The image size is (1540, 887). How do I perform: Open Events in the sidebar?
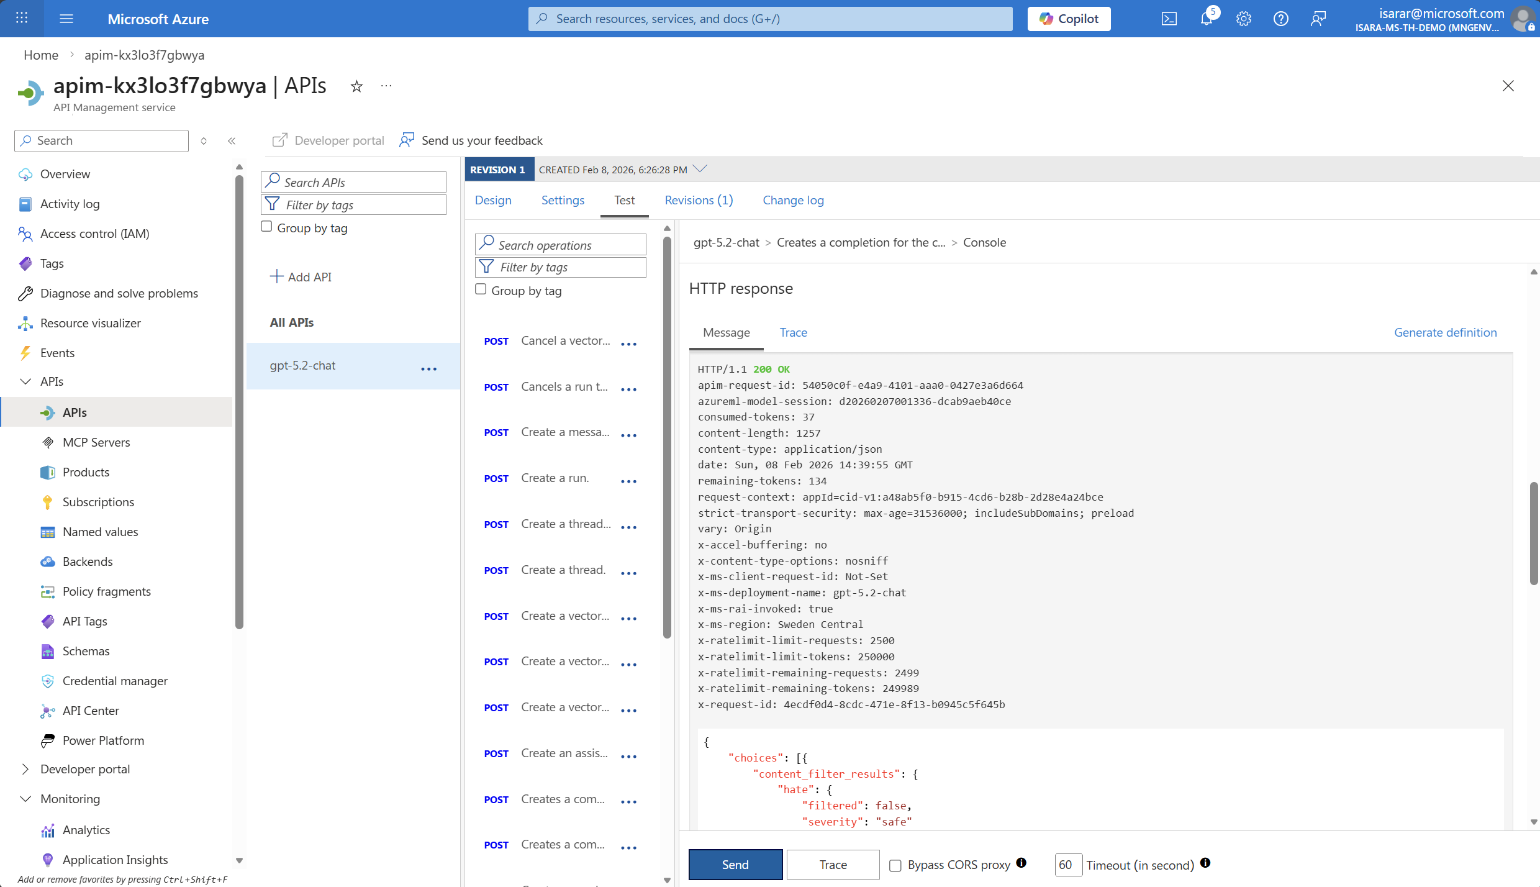tap(57, 353)
